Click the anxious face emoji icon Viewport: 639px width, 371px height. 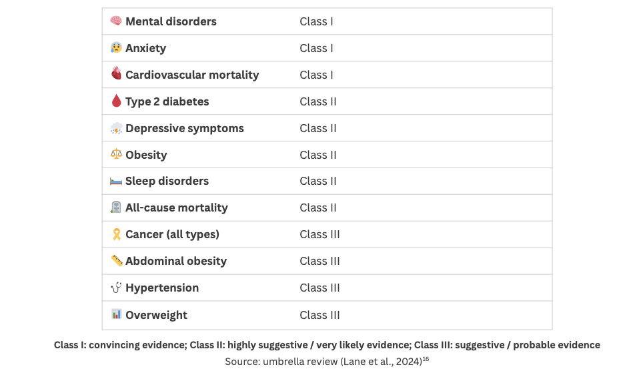pyautogui.click(x=116, y=47)
